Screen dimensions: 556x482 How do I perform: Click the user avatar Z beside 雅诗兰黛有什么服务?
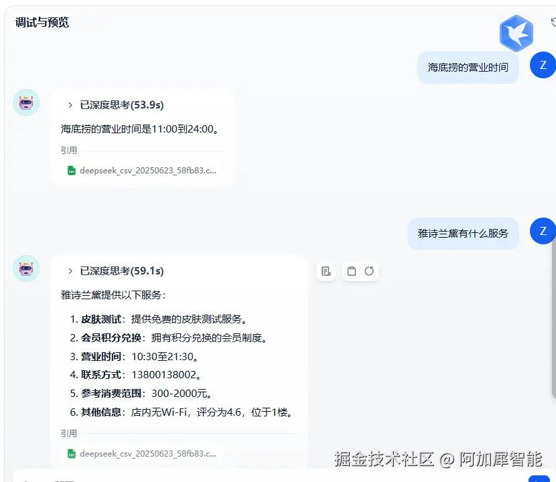point(543,231)
